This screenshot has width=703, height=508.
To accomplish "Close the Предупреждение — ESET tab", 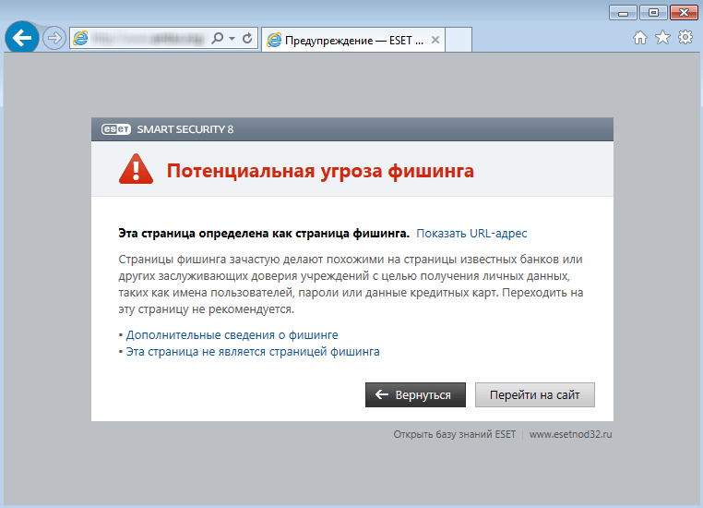I will point(435,40).
